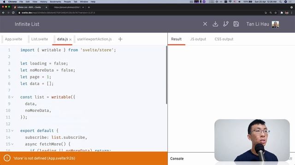Click the 'store' is not defined error message
This screenshot has height=165, width=295.
pos(44,158)
